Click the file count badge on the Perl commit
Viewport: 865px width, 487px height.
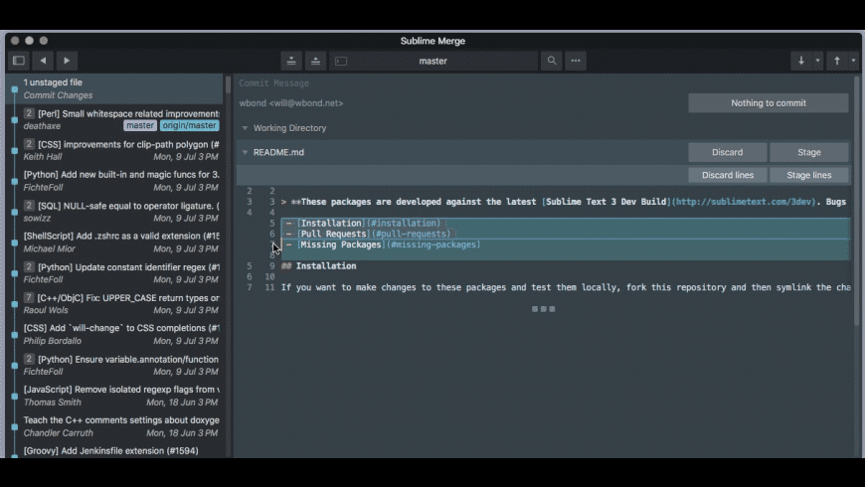(29, 113)
